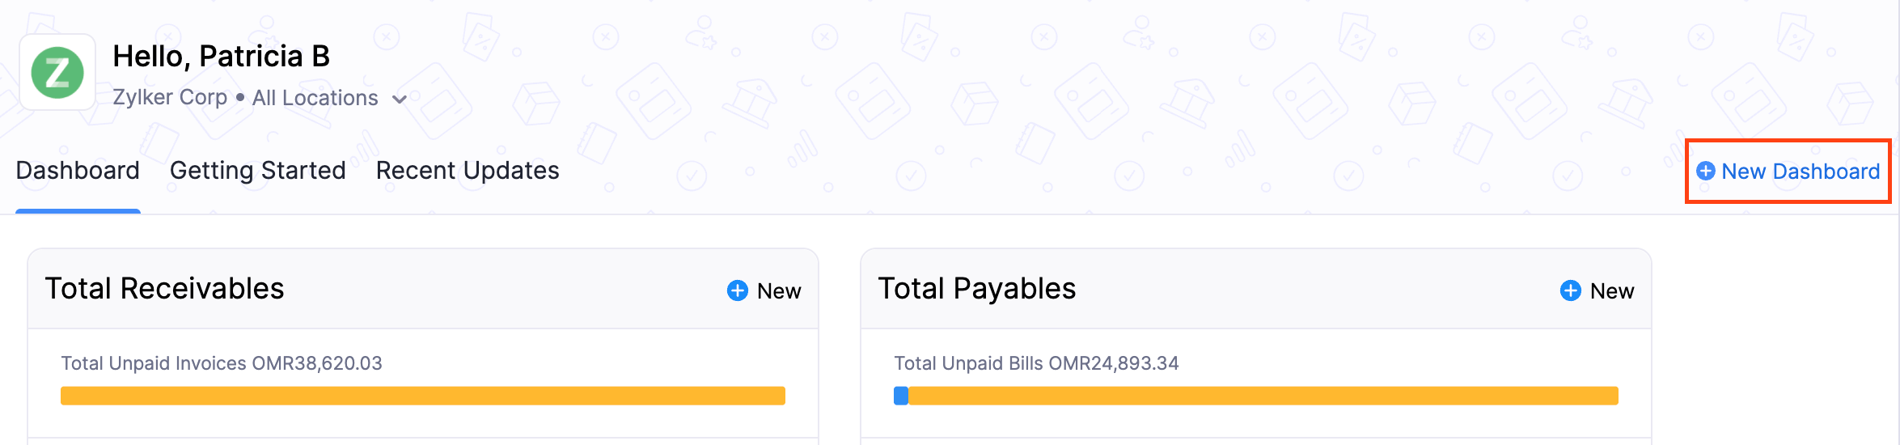1900x445 pixels.
Task: Go to the Recent Updates tab
Action: click(x=468, y=171)
